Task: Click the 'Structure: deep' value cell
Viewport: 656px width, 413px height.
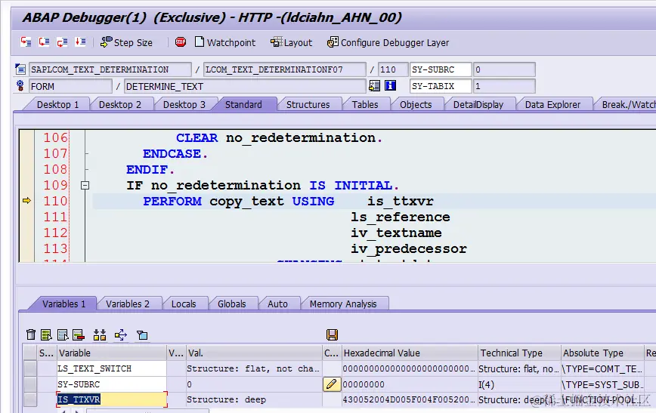Action: click(x=253, y=399)
